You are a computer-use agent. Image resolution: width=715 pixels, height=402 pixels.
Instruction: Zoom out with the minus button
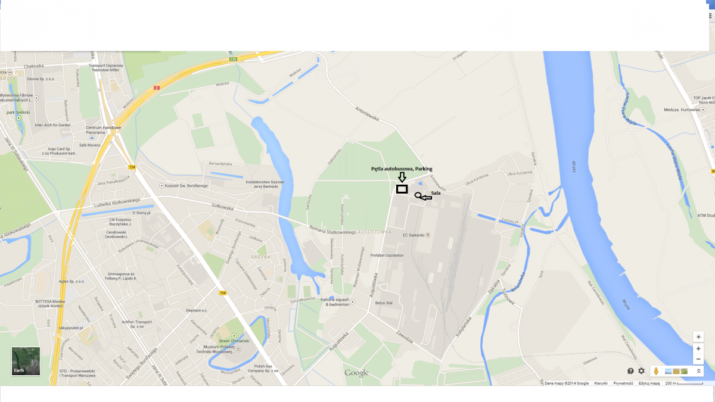tap(698, 359)
